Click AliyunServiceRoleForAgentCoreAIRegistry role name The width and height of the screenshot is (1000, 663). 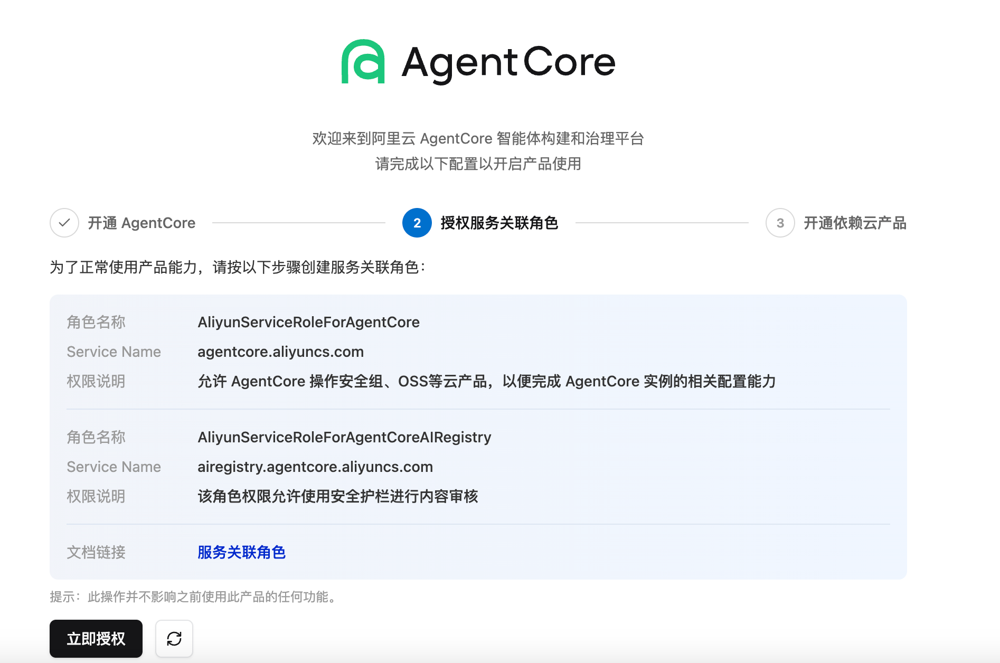[x=344, y=437]
